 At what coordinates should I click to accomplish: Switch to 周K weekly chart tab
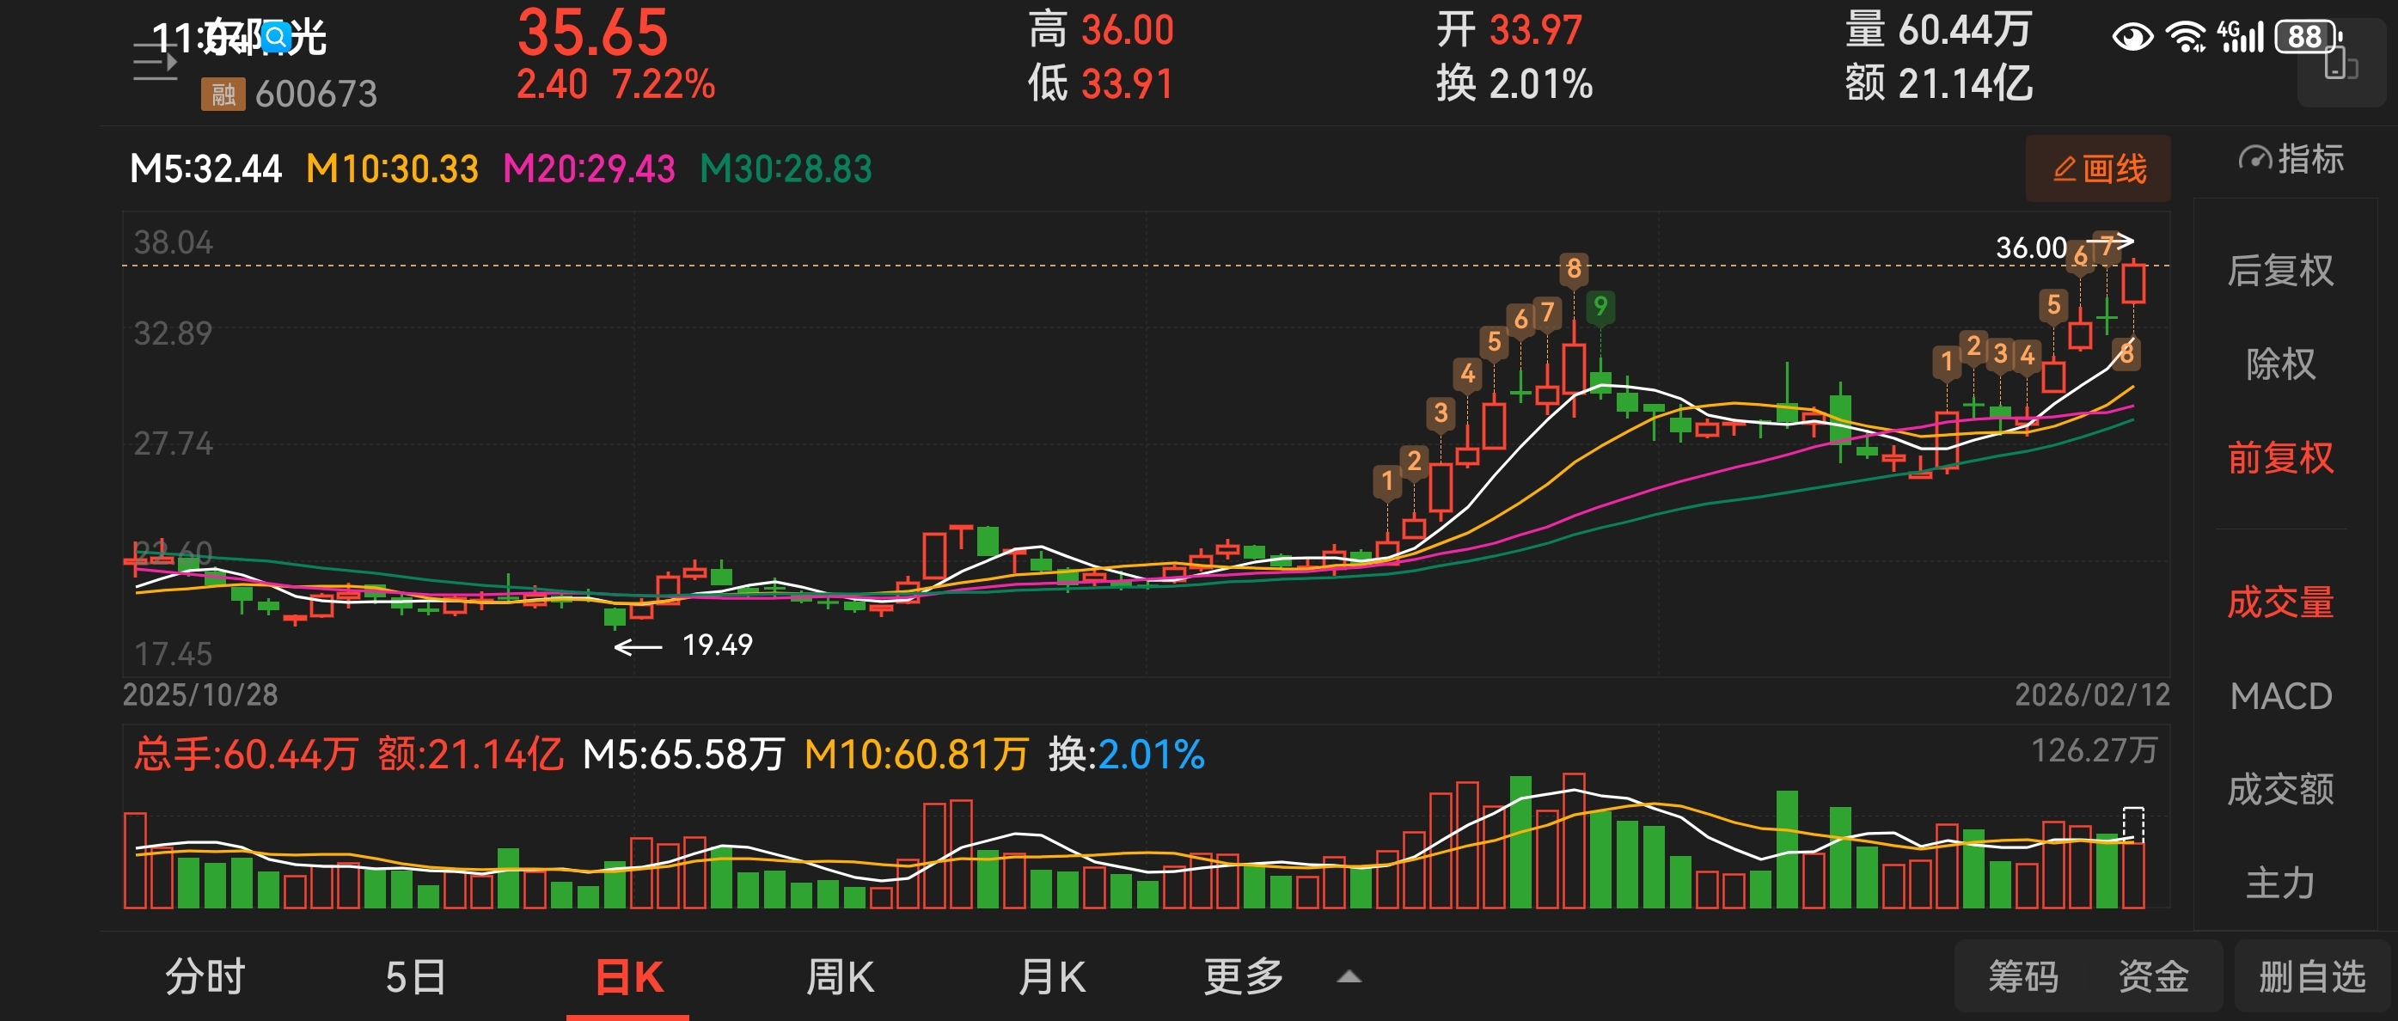click(839, 976)
